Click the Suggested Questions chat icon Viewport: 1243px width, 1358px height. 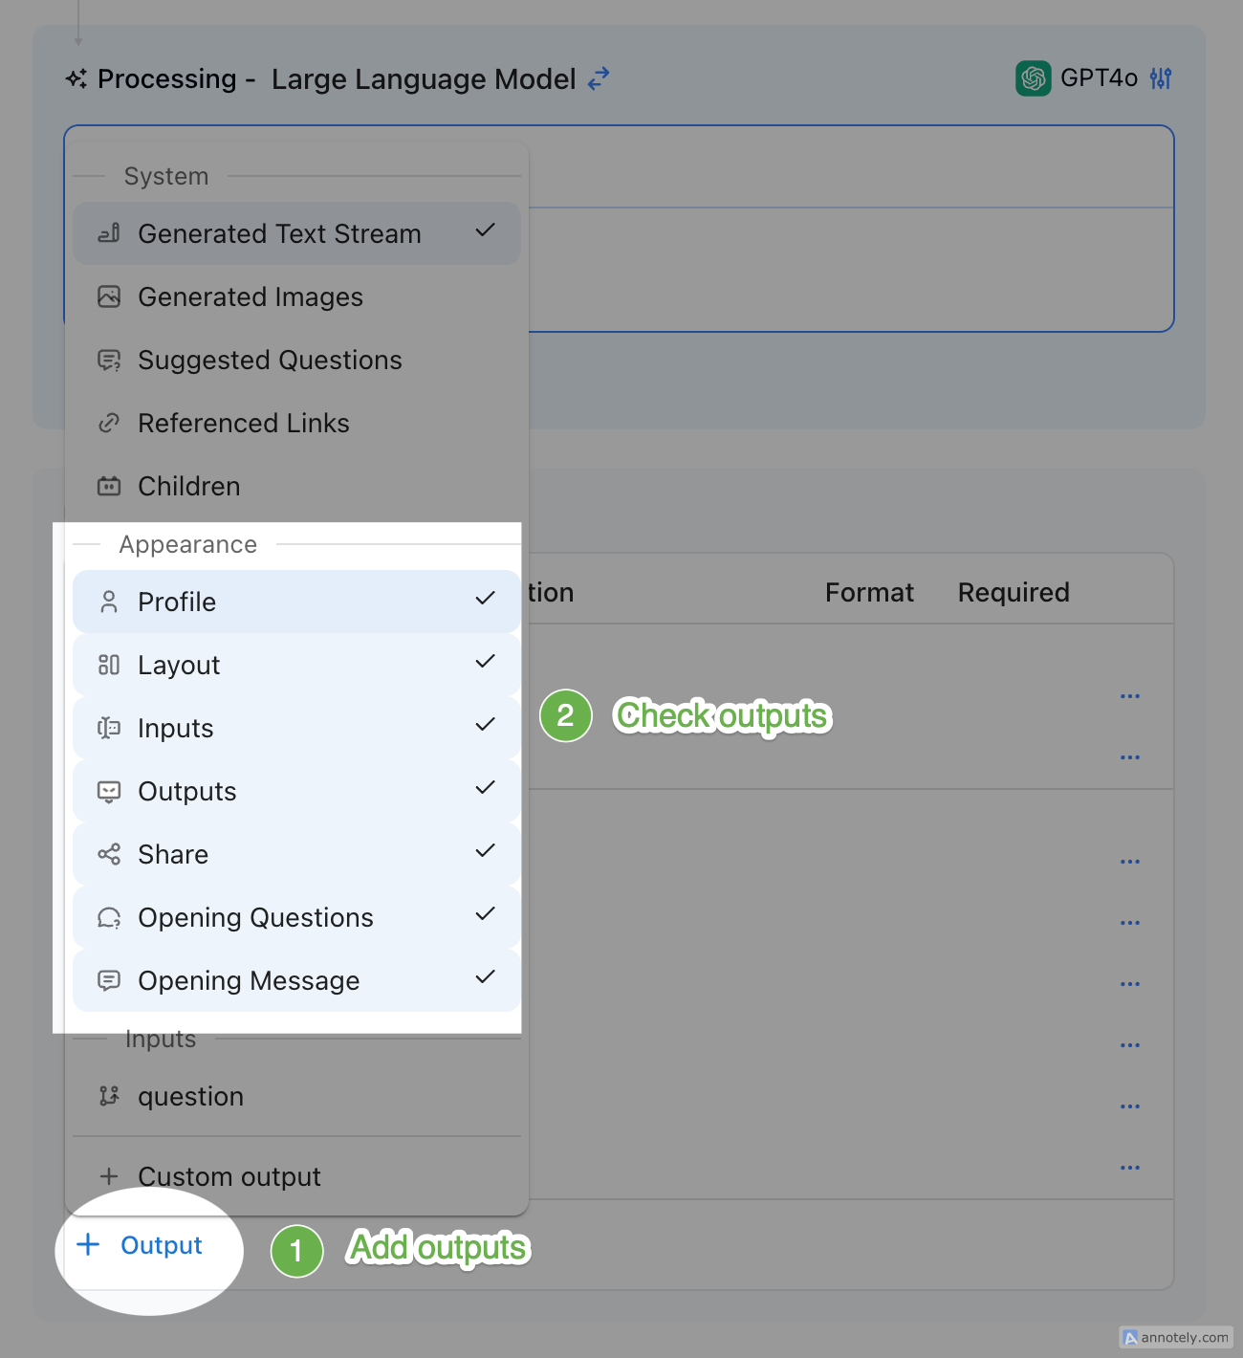click(x=109, y=361)
